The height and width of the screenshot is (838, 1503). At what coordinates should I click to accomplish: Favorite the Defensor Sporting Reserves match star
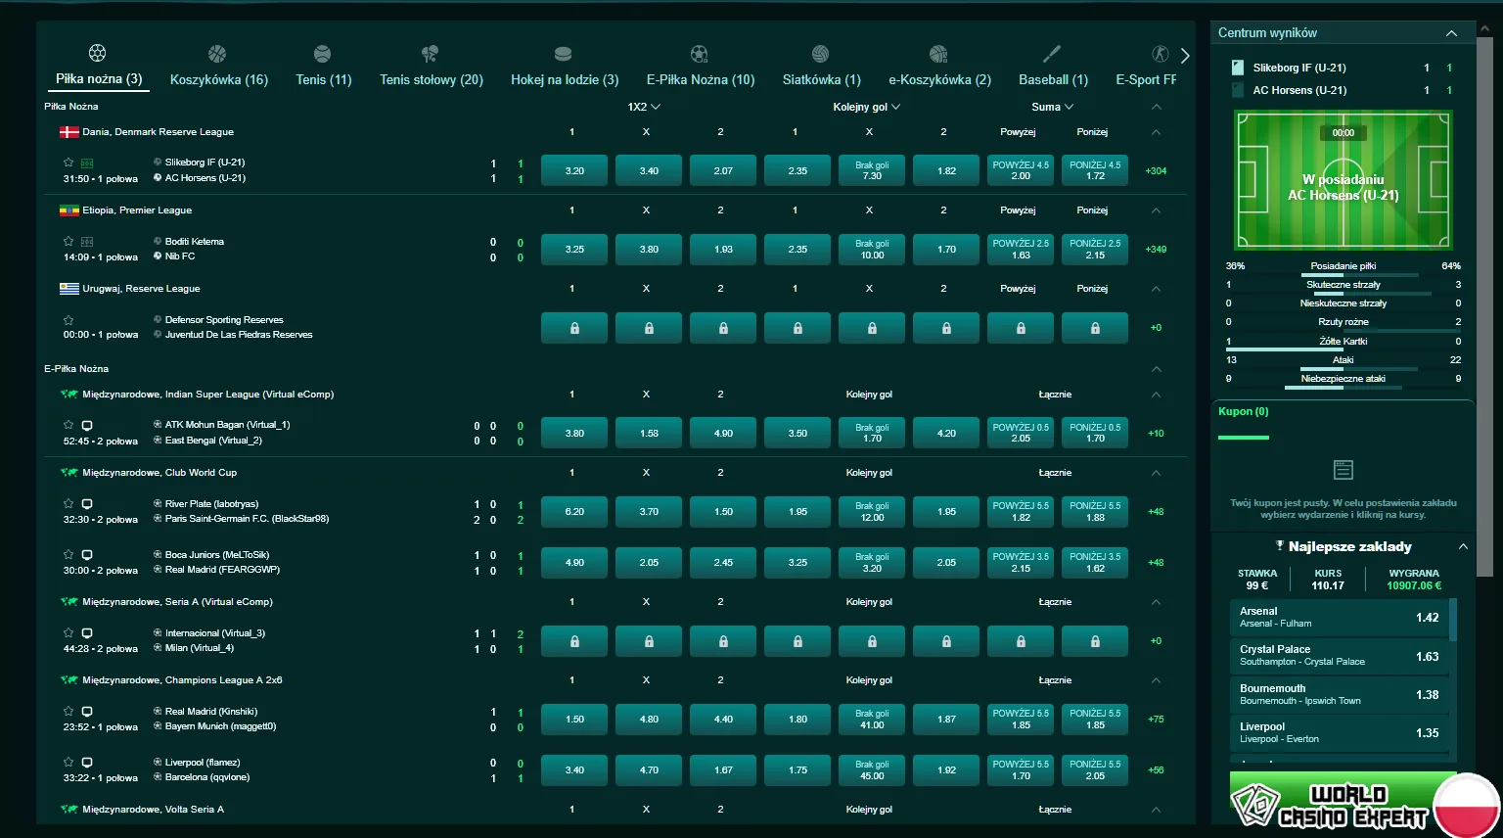click(68, 319)
